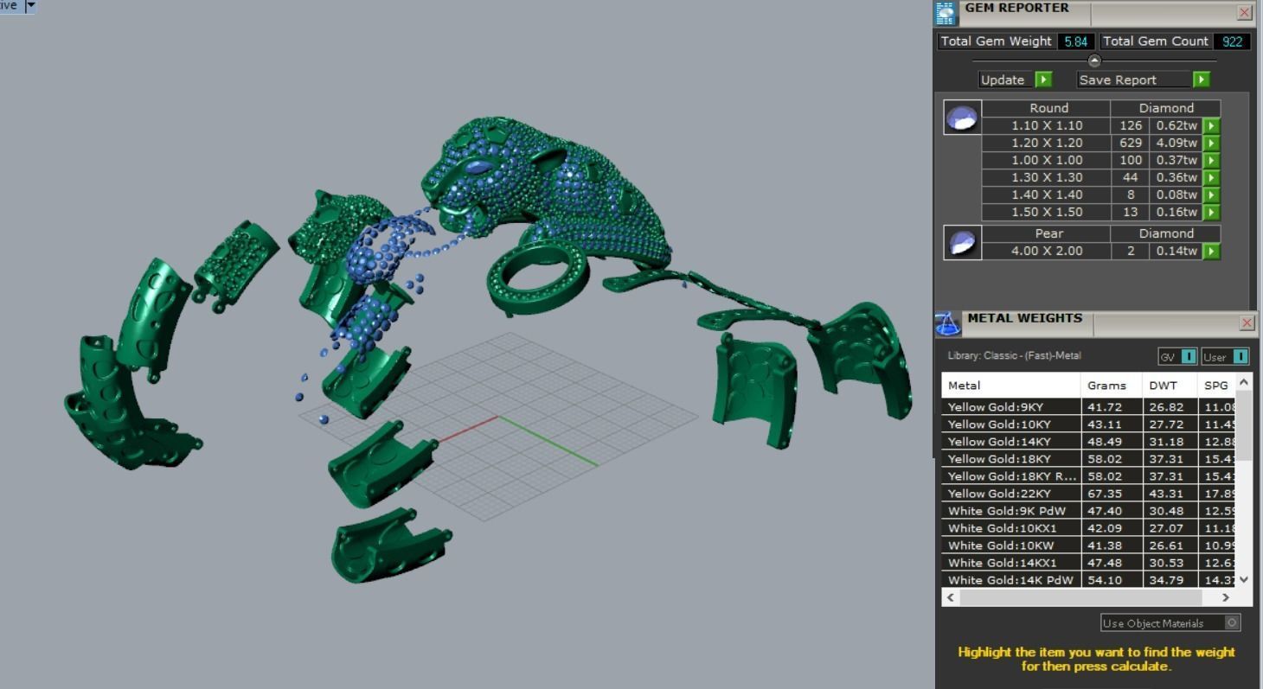Click the green arrow for 1.50 X 1.50 row
This screenshot has width=1263, height=689.
click(x=1211, y=212)
